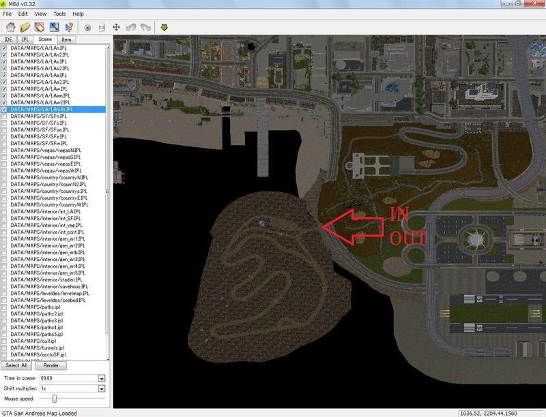Image resolution: width=546 pixels, height=417 pixels.
Task: Click the greyed-out door toolbar icon
Action: tap(102, 27)
